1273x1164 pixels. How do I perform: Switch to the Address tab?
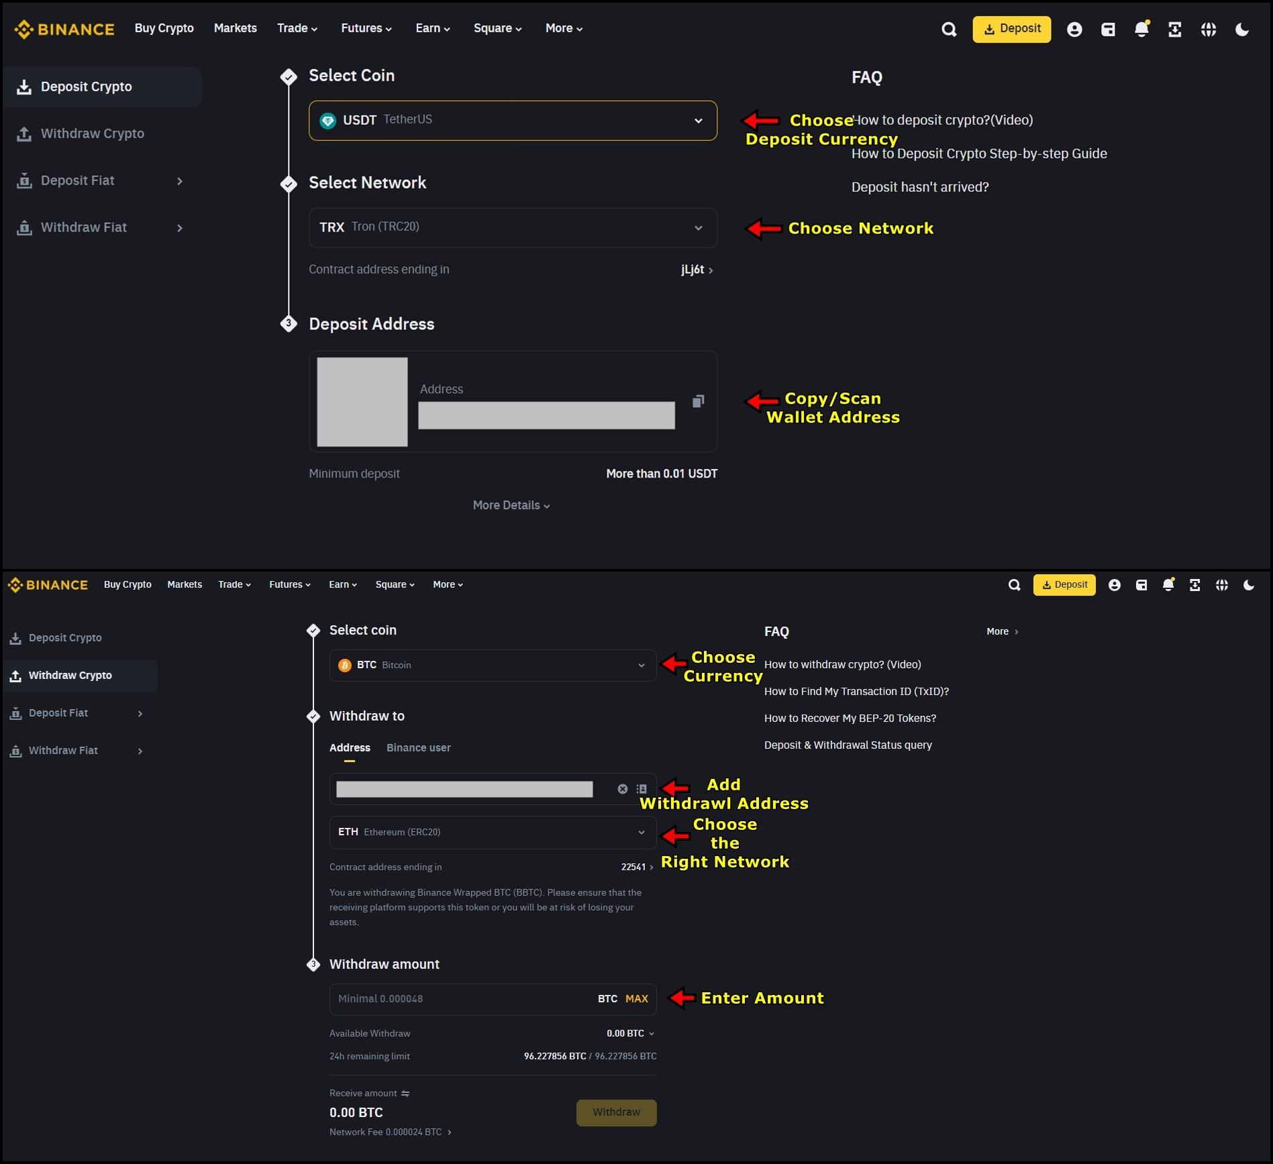click(350, 748)
